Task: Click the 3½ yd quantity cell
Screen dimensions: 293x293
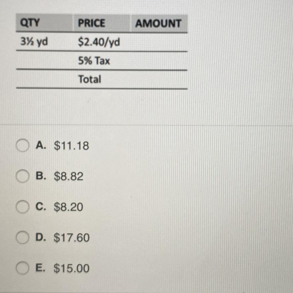Action: pyautogui.click(x=34, y=41)
